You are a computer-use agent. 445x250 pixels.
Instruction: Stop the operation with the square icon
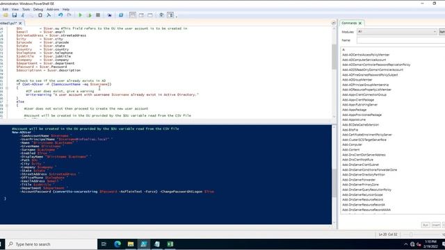tap(98, 15)
